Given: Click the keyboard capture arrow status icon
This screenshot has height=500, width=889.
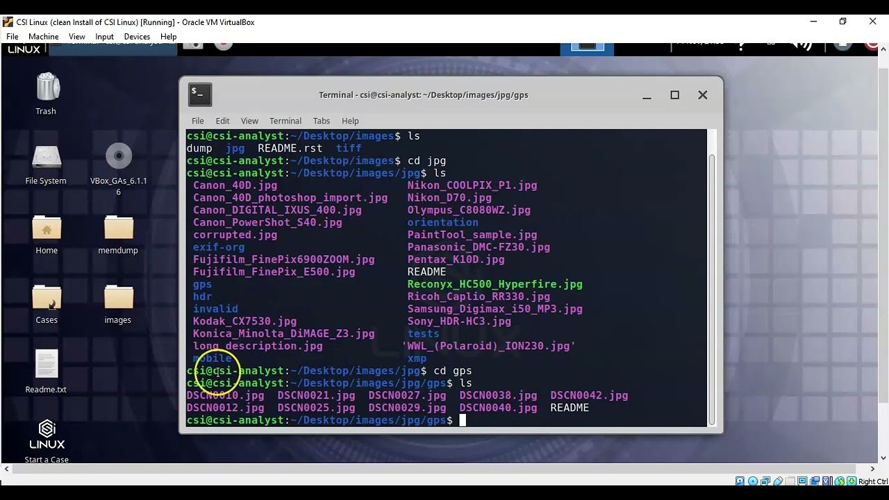Looking at the screenshot, I should point(851,481).
